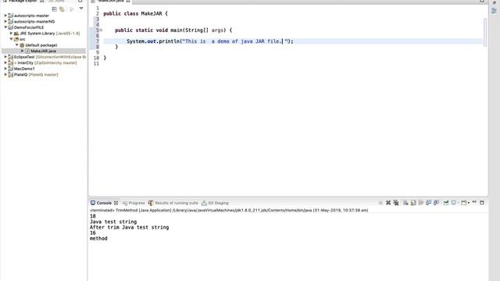
Task: Minimize the Console view panel
Action: (474, 202)
